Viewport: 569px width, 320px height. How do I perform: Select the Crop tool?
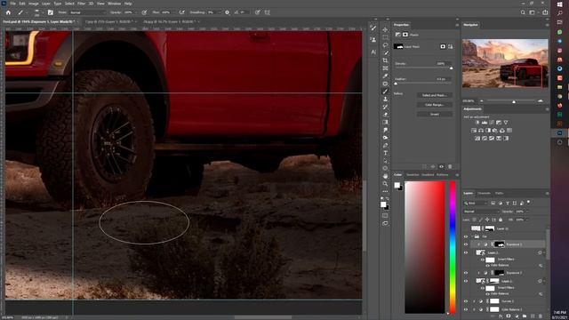coord(385,60)
